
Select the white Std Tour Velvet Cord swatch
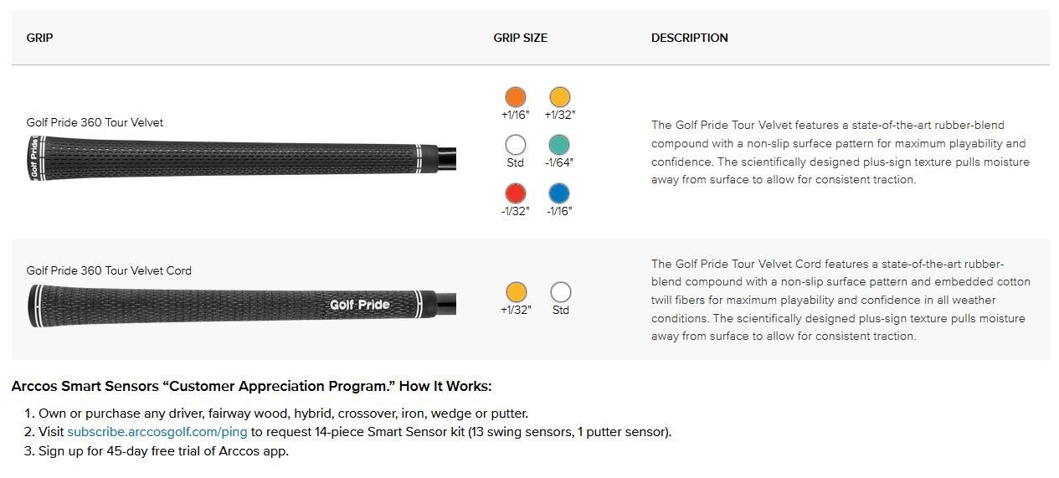(561, 292)
